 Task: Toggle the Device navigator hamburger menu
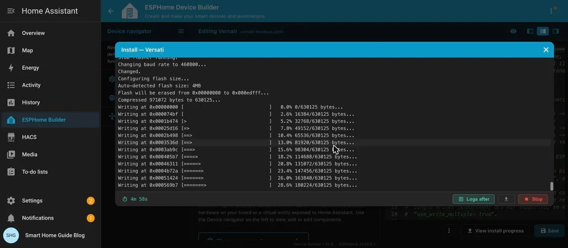(181, 31)
